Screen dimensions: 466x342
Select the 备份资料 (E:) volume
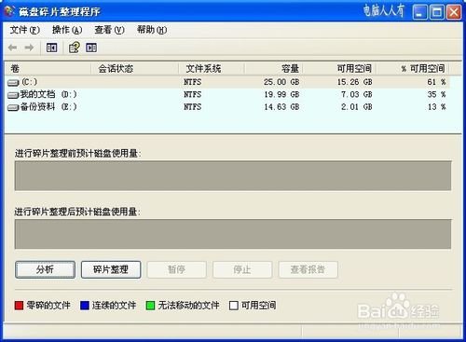click(x=227, y=107)
